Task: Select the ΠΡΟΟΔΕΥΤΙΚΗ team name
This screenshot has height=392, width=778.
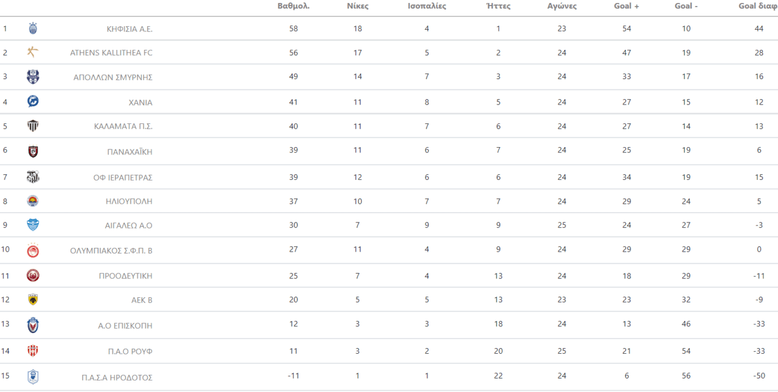Action: 125,276
